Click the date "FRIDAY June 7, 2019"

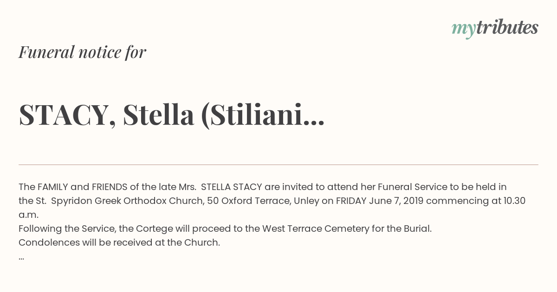[380, 201]
